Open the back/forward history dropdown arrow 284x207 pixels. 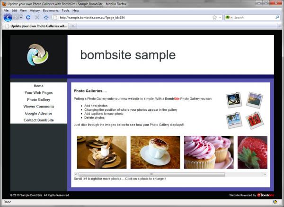point(21,18)
